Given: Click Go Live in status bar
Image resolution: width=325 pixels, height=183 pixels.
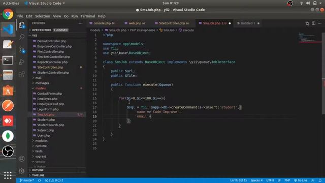Looking at the screenshot, I should coord(301,180).
